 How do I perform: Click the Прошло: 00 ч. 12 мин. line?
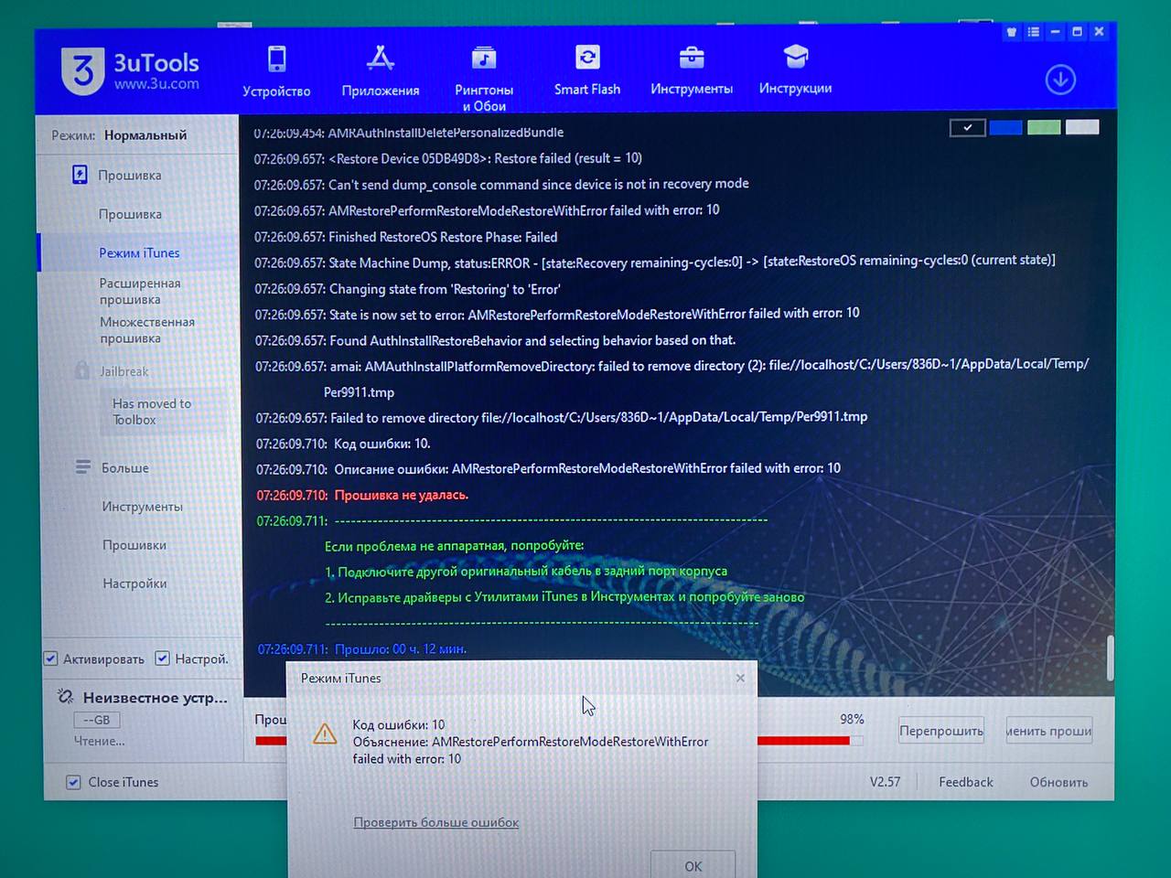362,648
